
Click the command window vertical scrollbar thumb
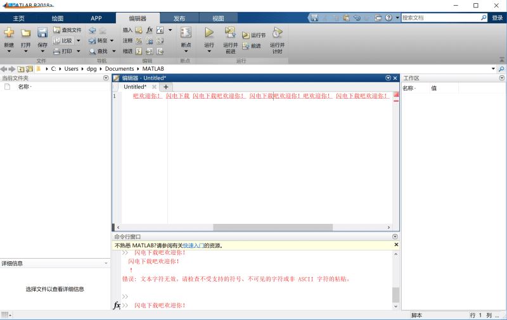[395, 295]
